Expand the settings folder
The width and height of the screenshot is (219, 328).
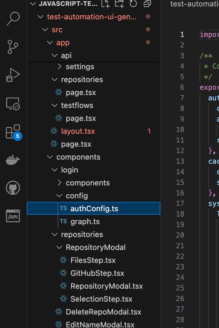pyautogui.click(x=80, y=67)
